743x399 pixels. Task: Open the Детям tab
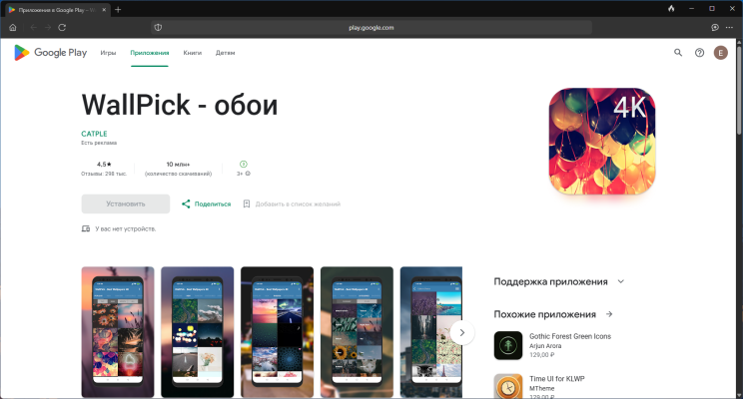pyautogui.click(x=226, y=53)
